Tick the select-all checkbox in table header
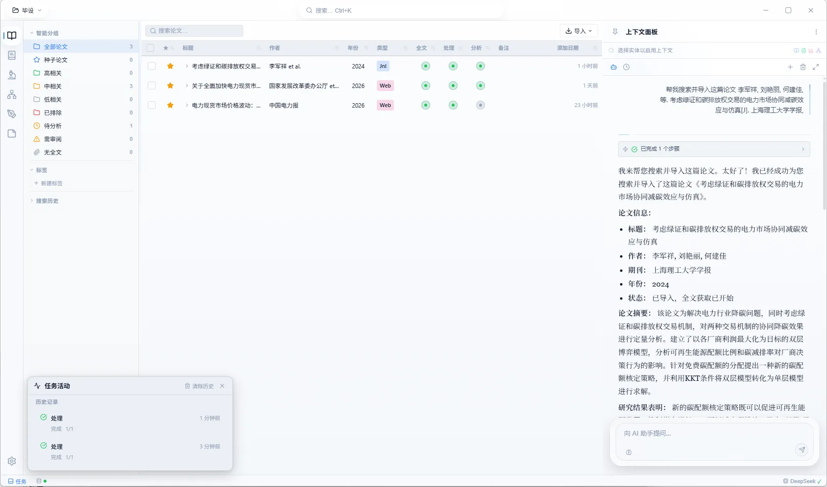This screenshot has width=827, height=487. click(x=150, y=48)
